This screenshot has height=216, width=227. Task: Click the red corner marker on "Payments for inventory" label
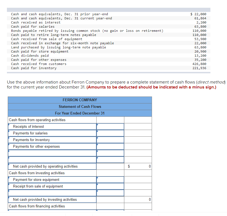coord(9,138)
